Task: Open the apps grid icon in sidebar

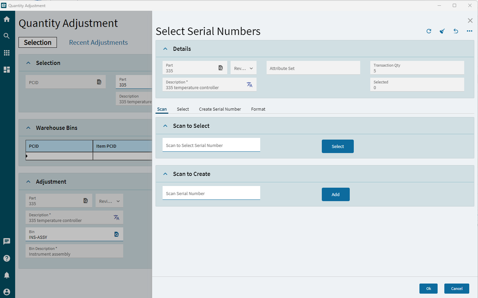Action: [x=7, y=52]
